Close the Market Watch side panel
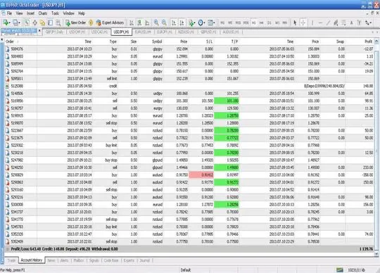 [x=39, y=31]
